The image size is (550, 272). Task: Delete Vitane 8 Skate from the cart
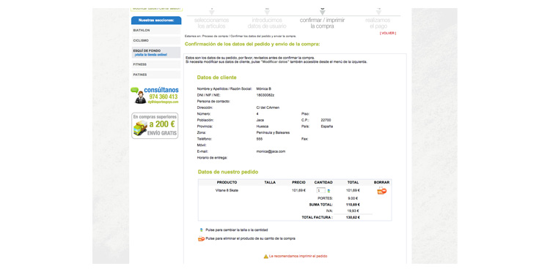(381, 191)
